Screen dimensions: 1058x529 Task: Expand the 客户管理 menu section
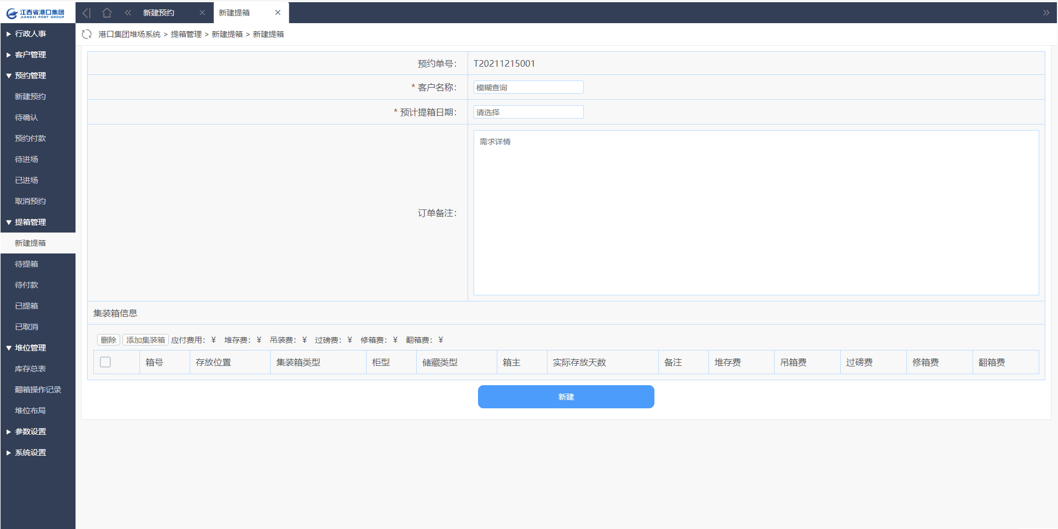pyautogui.click(x=30, y=55)
